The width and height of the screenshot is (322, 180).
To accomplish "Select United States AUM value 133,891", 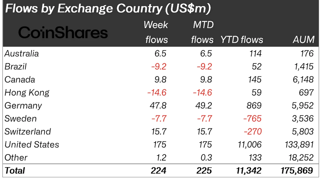I will click(299, 145).
